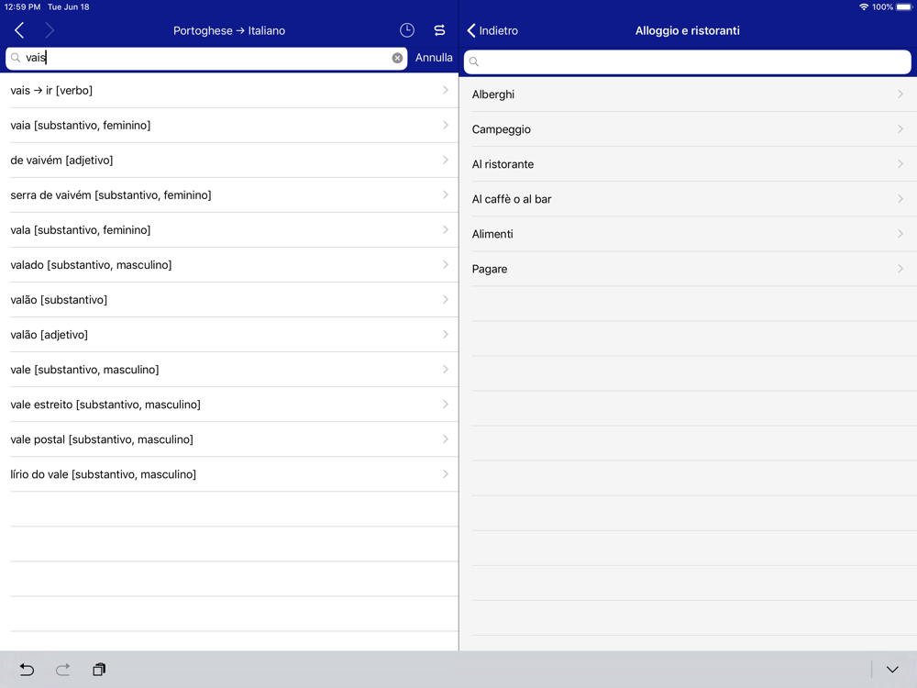
Task: Tap chevron on the Pagare row
Action: pyautogui.click(x=900, y=269)
